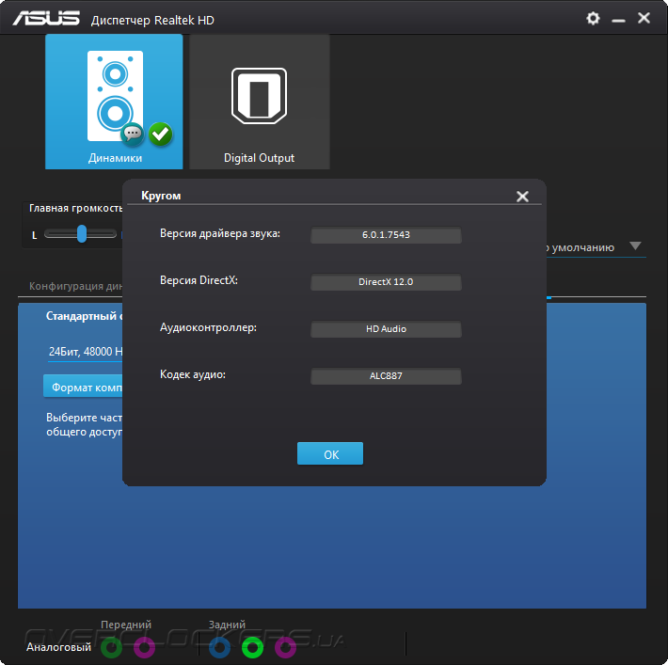The image size is (668, 665).
Task: Click the Кодек аудио label
Action: pos(193,374)
